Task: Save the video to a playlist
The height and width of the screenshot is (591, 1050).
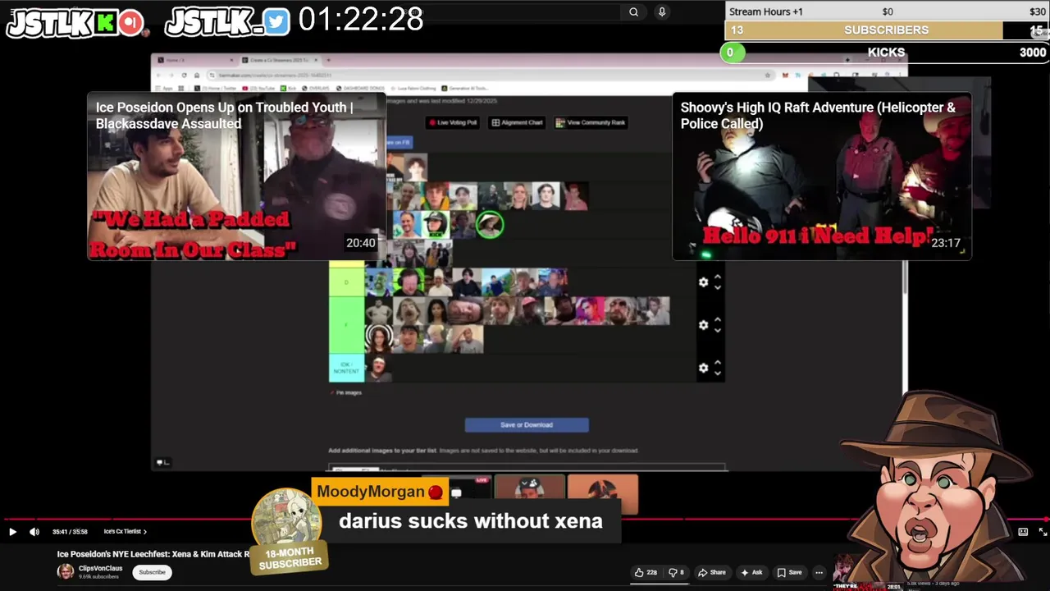Action: coord(790,572)
